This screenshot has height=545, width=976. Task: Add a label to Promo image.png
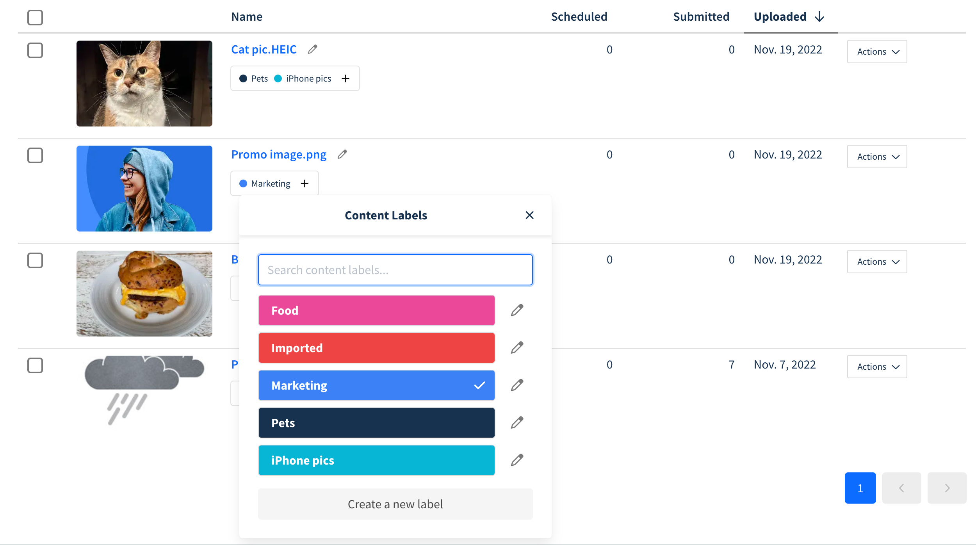(305, 183)
